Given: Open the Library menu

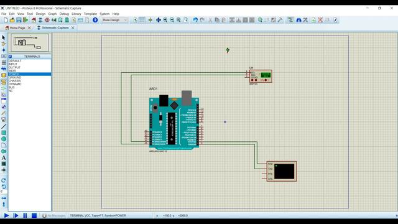Looking at the screenshot, I should pos(76,14).
